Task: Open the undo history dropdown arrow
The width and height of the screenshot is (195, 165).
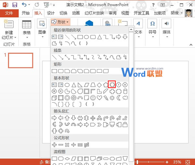Action: (29, 5)
